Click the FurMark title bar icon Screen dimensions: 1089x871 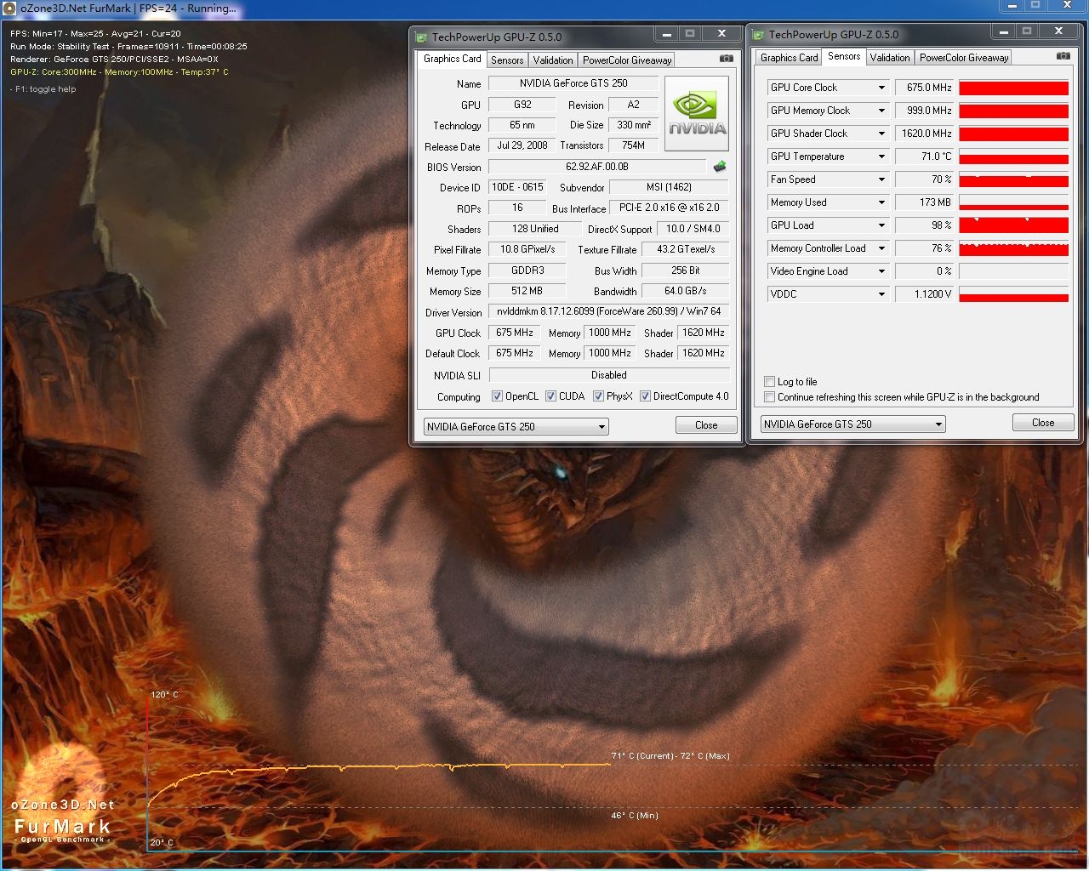pos(10,8)
